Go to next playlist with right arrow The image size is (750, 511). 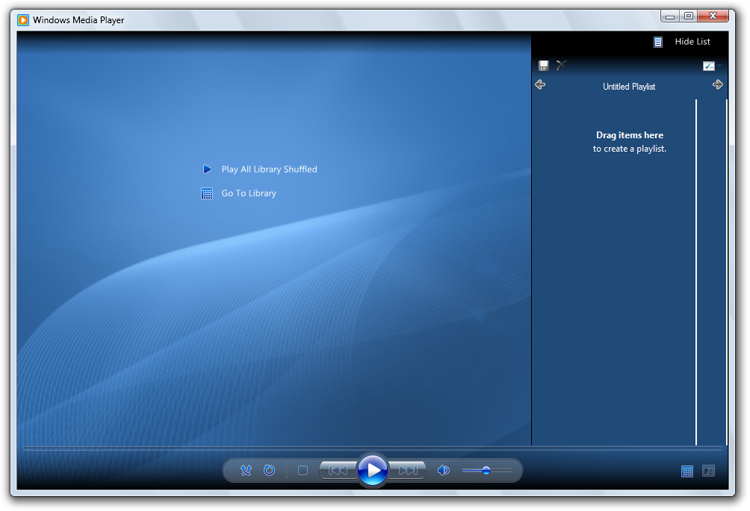718,85
